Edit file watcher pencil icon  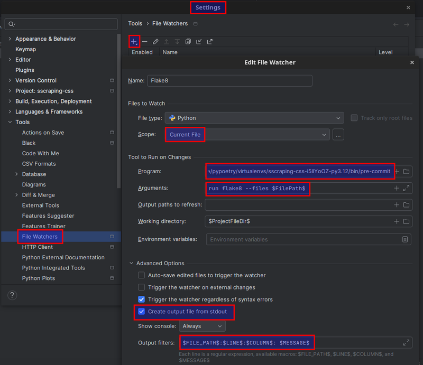(x=155, y=42)
